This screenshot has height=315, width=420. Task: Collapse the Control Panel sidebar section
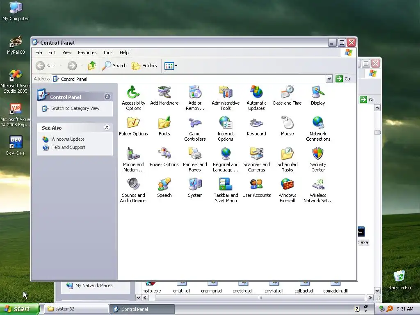pyautogui.click(x=107, y=97)
